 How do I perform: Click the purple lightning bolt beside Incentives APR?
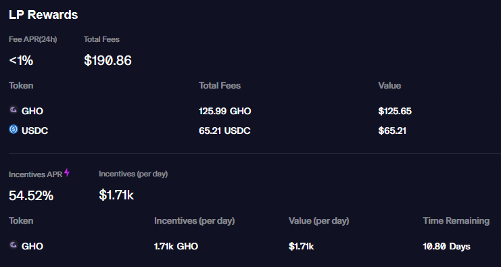pos(67,172)
